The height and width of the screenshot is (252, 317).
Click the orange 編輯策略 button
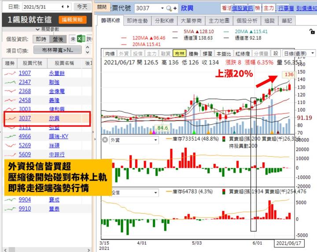(72, 20)
